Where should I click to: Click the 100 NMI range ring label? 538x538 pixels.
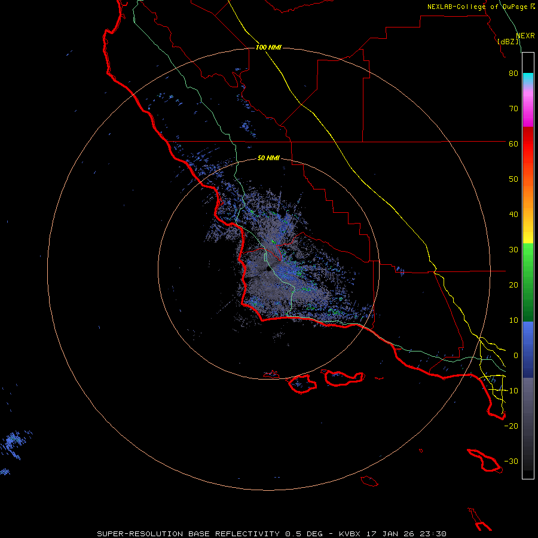tap(268, 47)
